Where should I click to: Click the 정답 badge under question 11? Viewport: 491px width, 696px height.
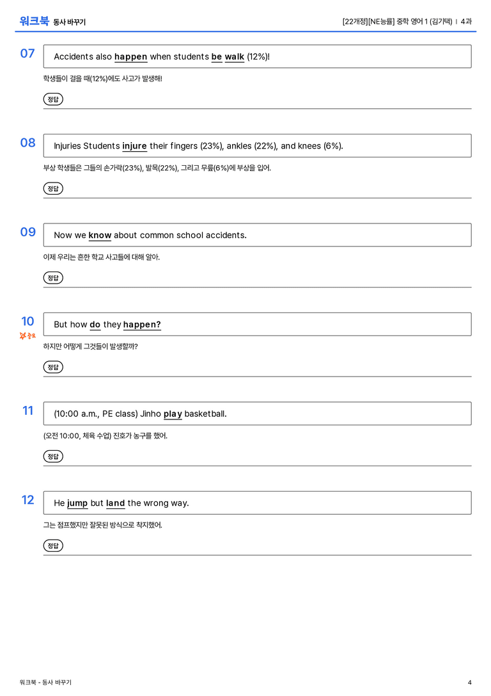[x=53, y=456]
